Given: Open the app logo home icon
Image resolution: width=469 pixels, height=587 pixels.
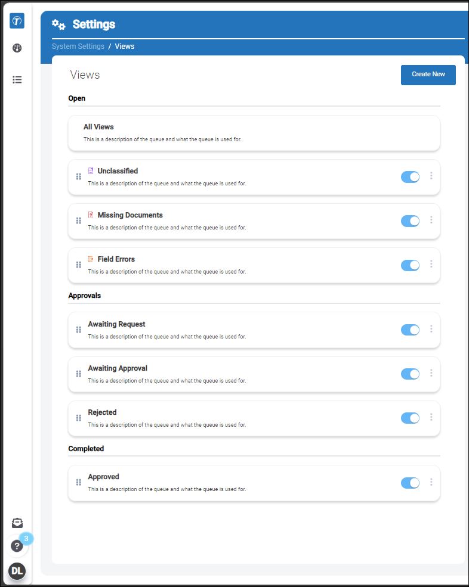Looking at the screenshot, I should pos(17,21).
